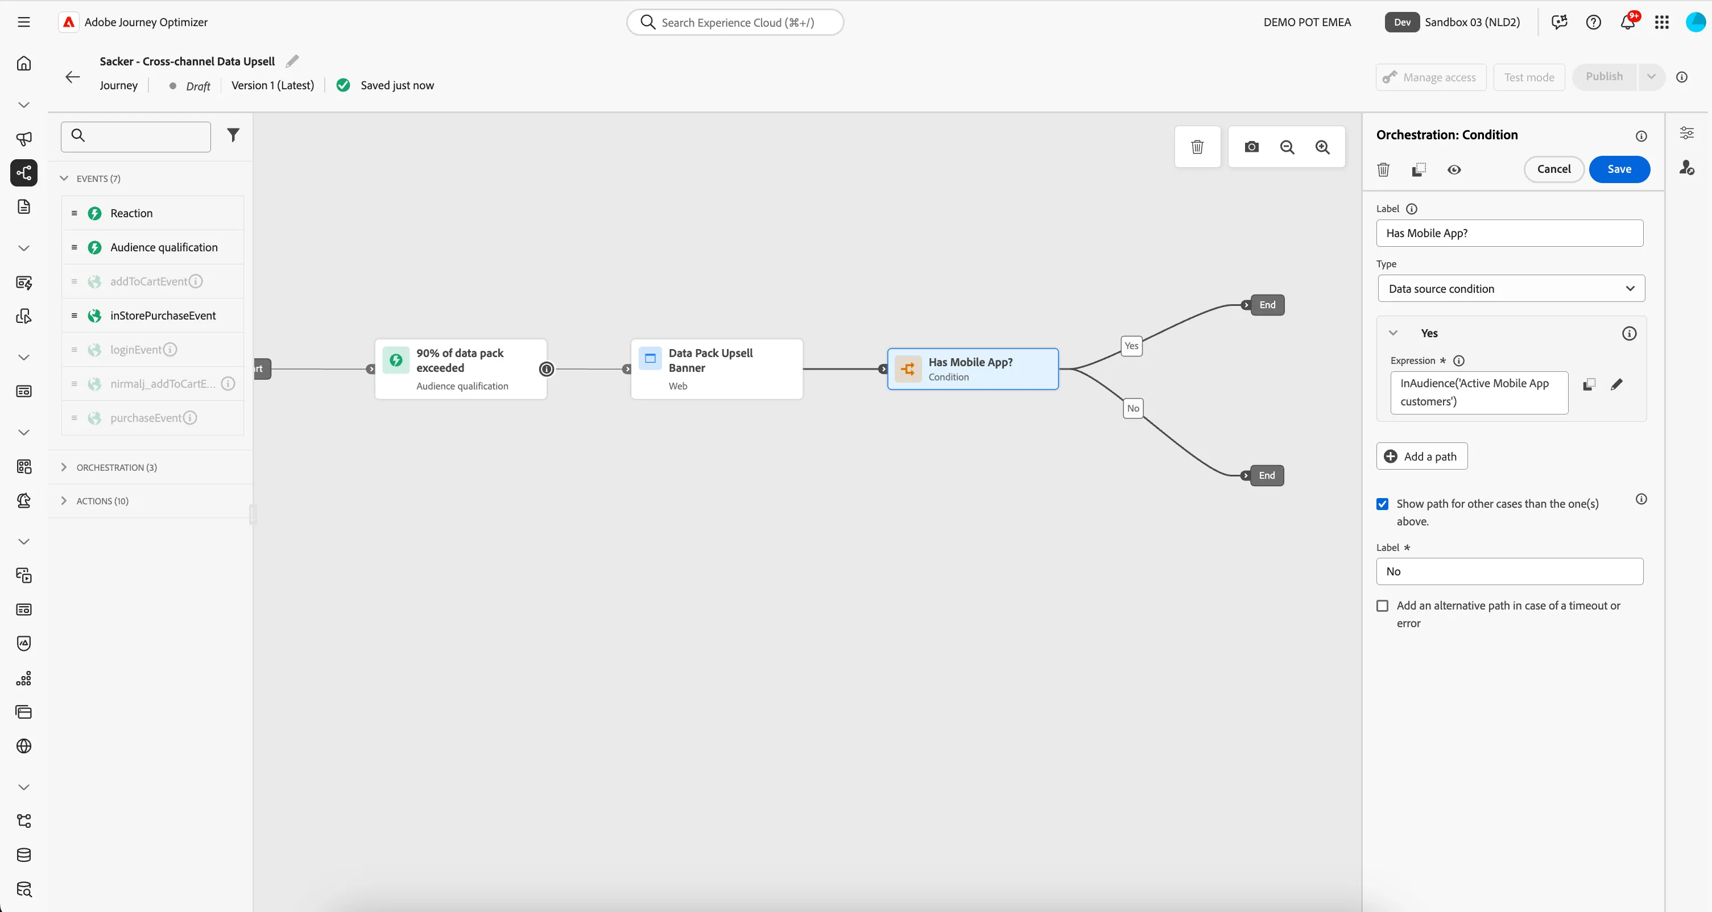
Task: Collapse first sidebar group chevron under Home
Action: click(24, 105)
